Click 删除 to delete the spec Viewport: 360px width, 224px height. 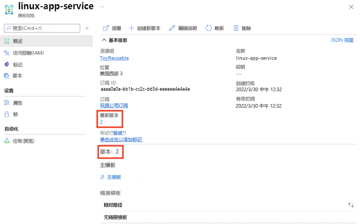click(242, 28)
